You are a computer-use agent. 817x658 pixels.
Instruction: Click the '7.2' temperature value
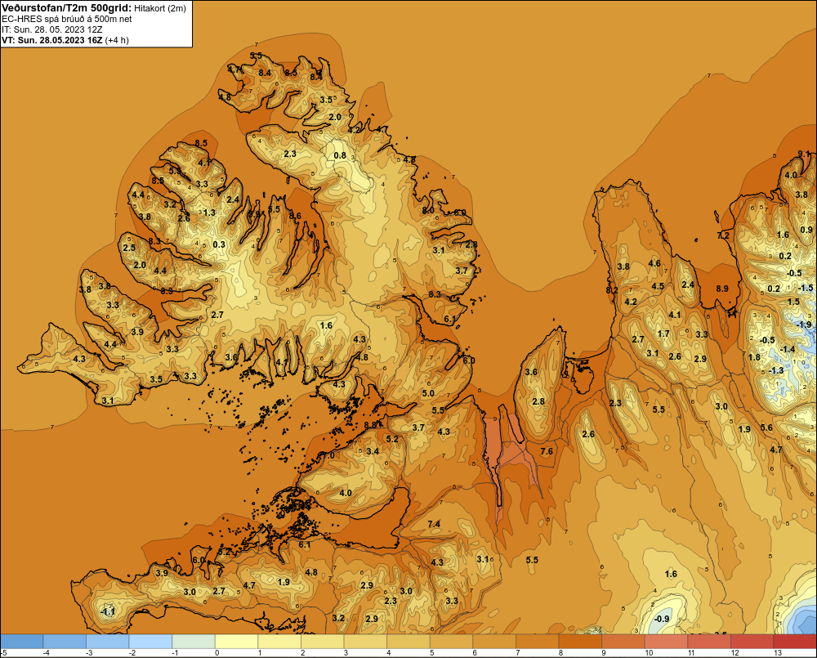point(723,235)
